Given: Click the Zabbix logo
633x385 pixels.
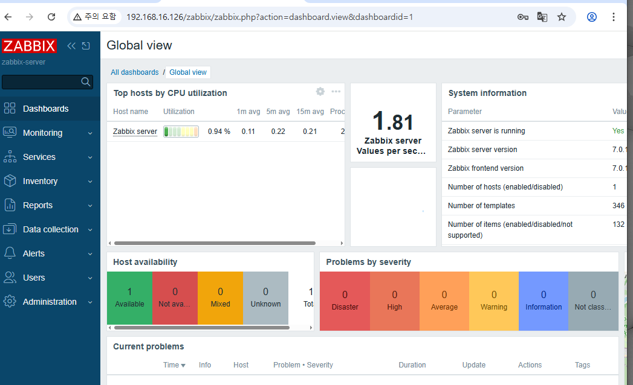Looking at the screenshot, I should pyautogui.click(x=29, y=46).
